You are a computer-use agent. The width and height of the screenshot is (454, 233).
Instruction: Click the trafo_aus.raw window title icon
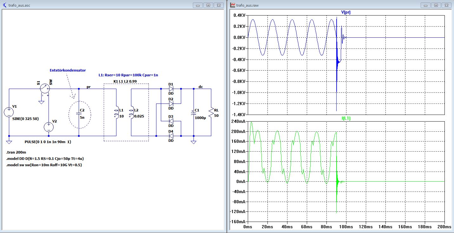click(x=233, y=5)
